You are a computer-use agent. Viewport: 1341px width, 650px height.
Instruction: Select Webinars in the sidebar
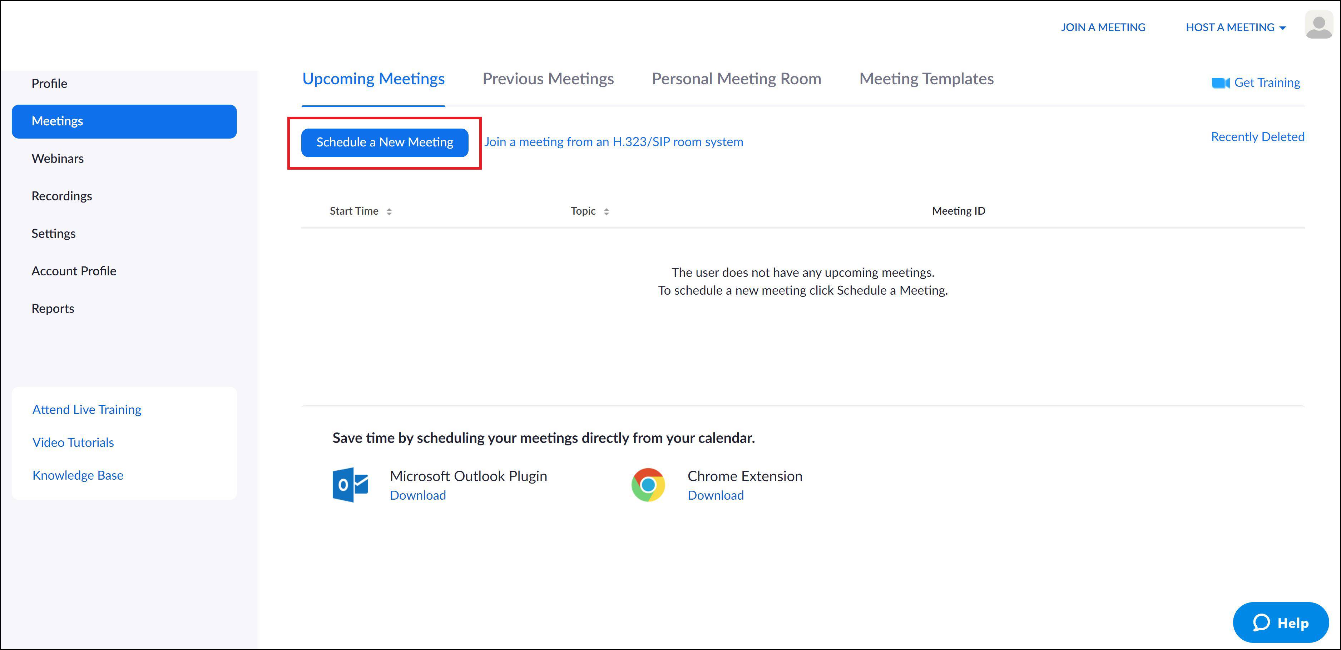(x=58, y=159)
